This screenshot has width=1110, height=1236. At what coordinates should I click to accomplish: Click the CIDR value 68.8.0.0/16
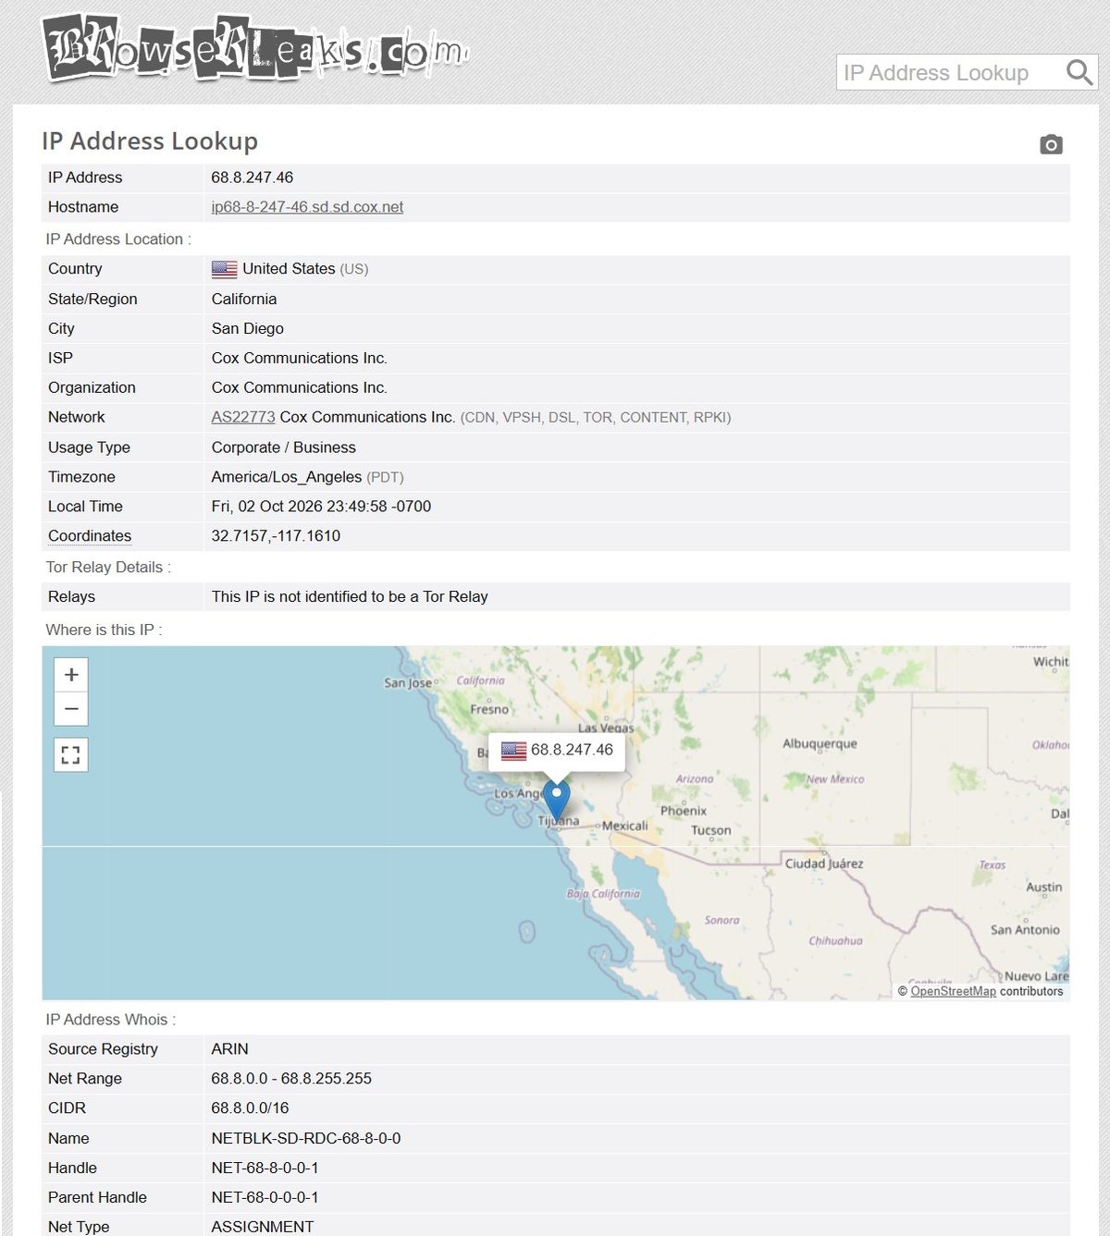click(251, 1108)
